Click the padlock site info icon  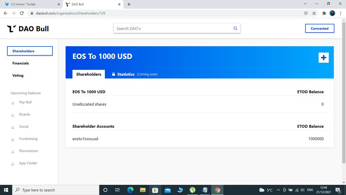tap(31, 13)
